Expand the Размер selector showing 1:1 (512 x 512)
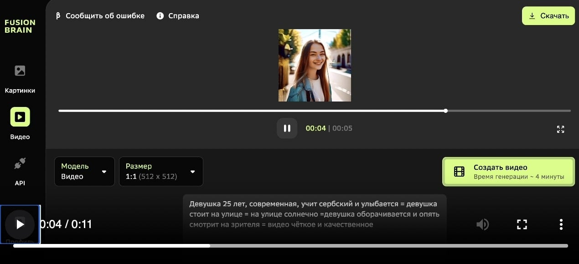579x264 pixels. coord(161,172)
